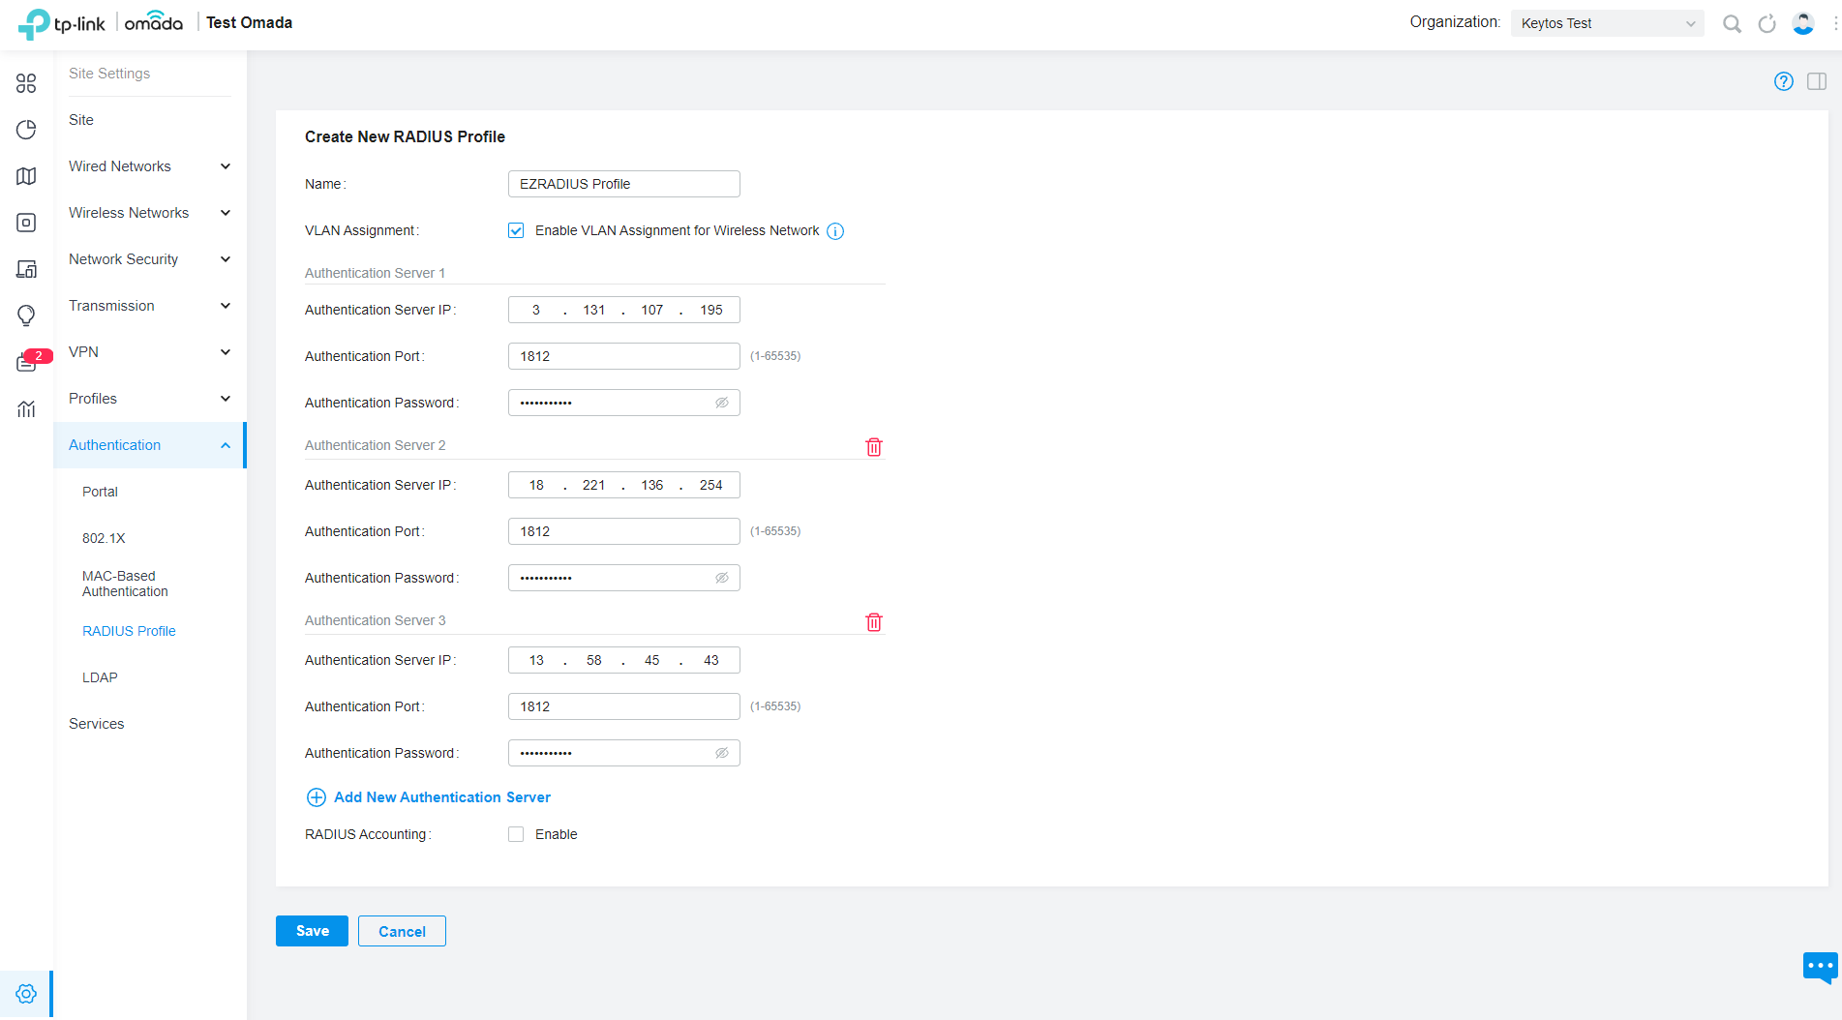Open MAC-Based Authentication menu item
Viewport: 1842px width, 1020px height.
pyautogui.click(x=125, y=584)
